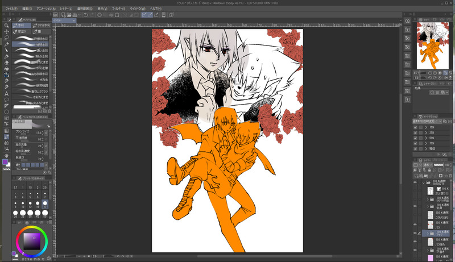Select the 厚塗り sub tool group tab

click(22, 31)
